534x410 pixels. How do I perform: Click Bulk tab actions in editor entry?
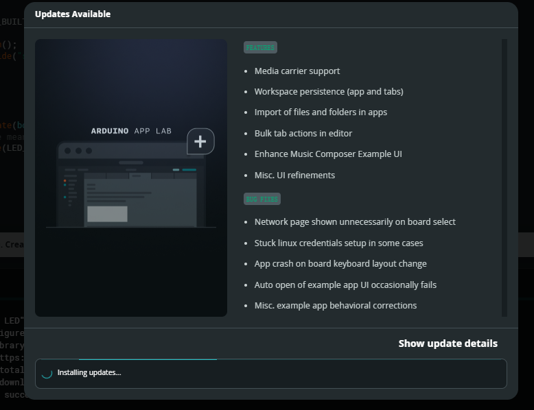(x=303, y=134)
